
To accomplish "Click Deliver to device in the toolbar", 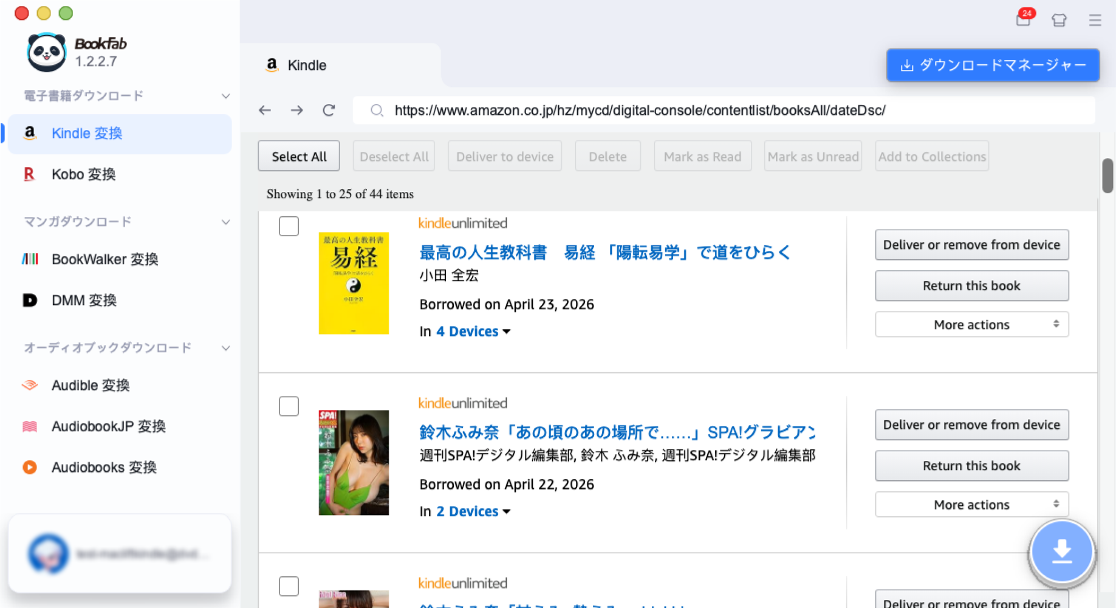I will click(505, 156).
